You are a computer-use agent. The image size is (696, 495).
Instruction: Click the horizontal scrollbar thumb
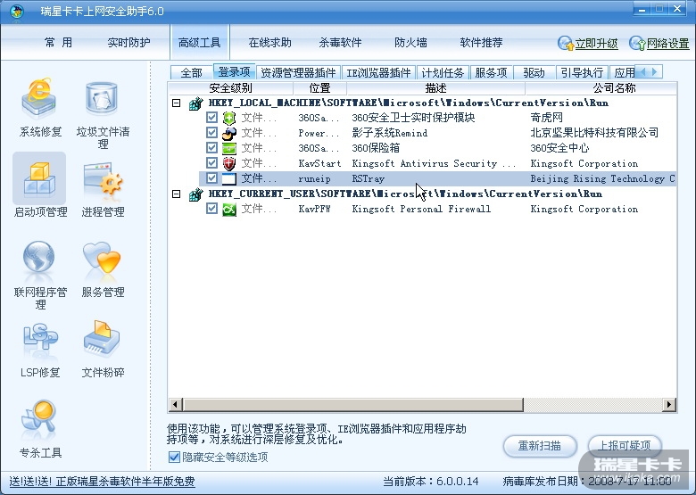click(x=353, y=405)
